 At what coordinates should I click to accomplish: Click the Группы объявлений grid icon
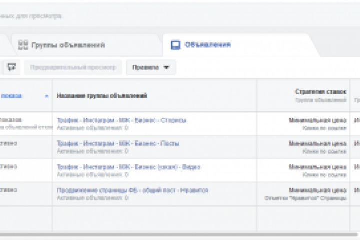pyautogui.click(x=22, y=45)
